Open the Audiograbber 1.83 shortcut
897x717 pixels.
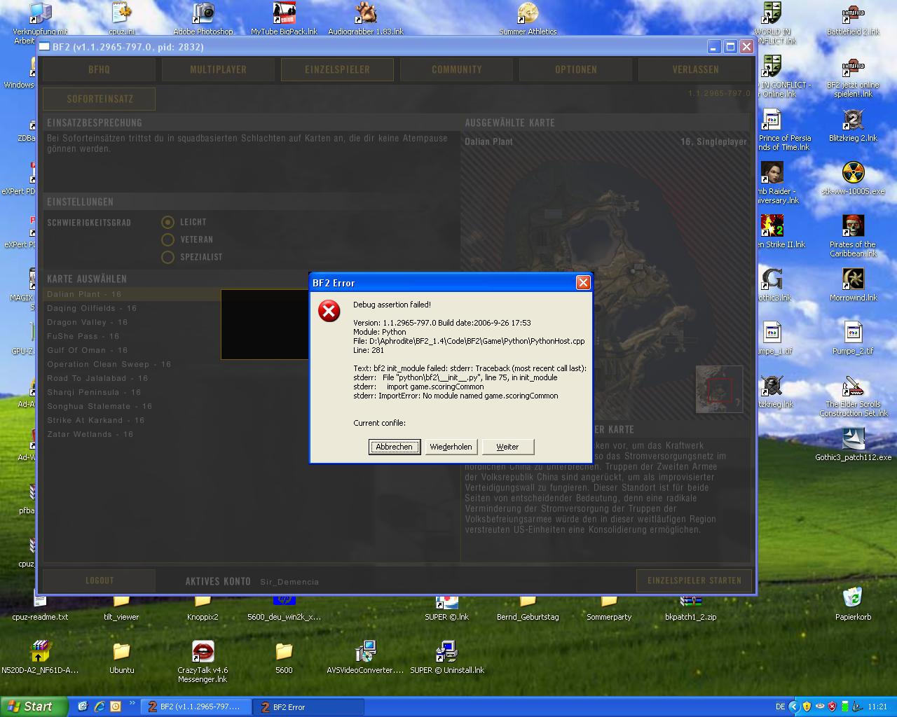tap(366, 19)
